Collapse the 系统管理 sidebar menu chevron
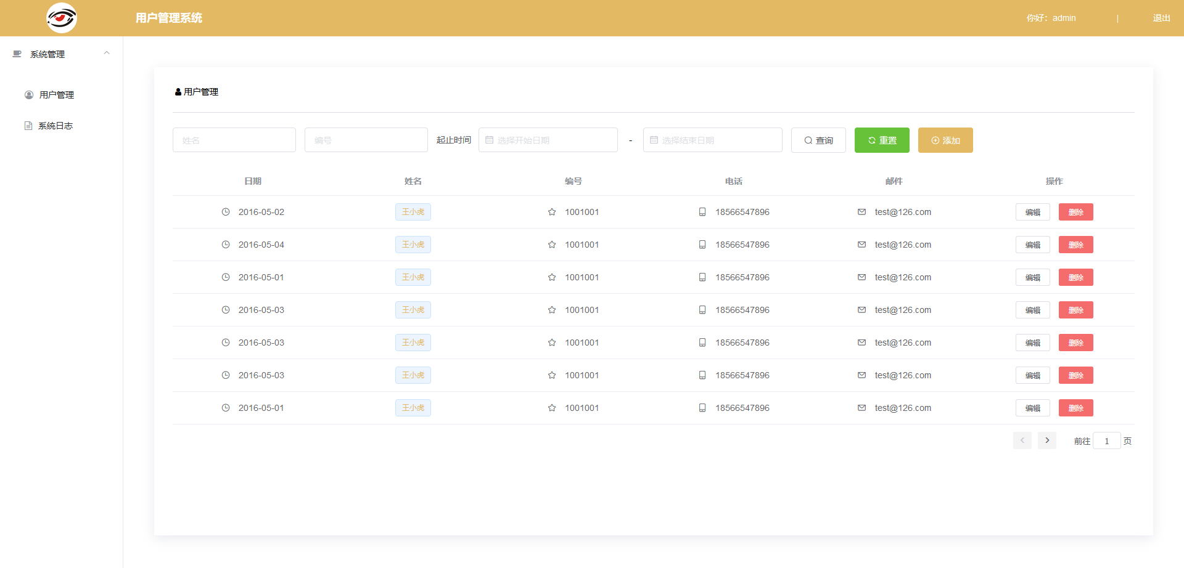Screen dimensions: 1184x568 (x=107, y=53)
